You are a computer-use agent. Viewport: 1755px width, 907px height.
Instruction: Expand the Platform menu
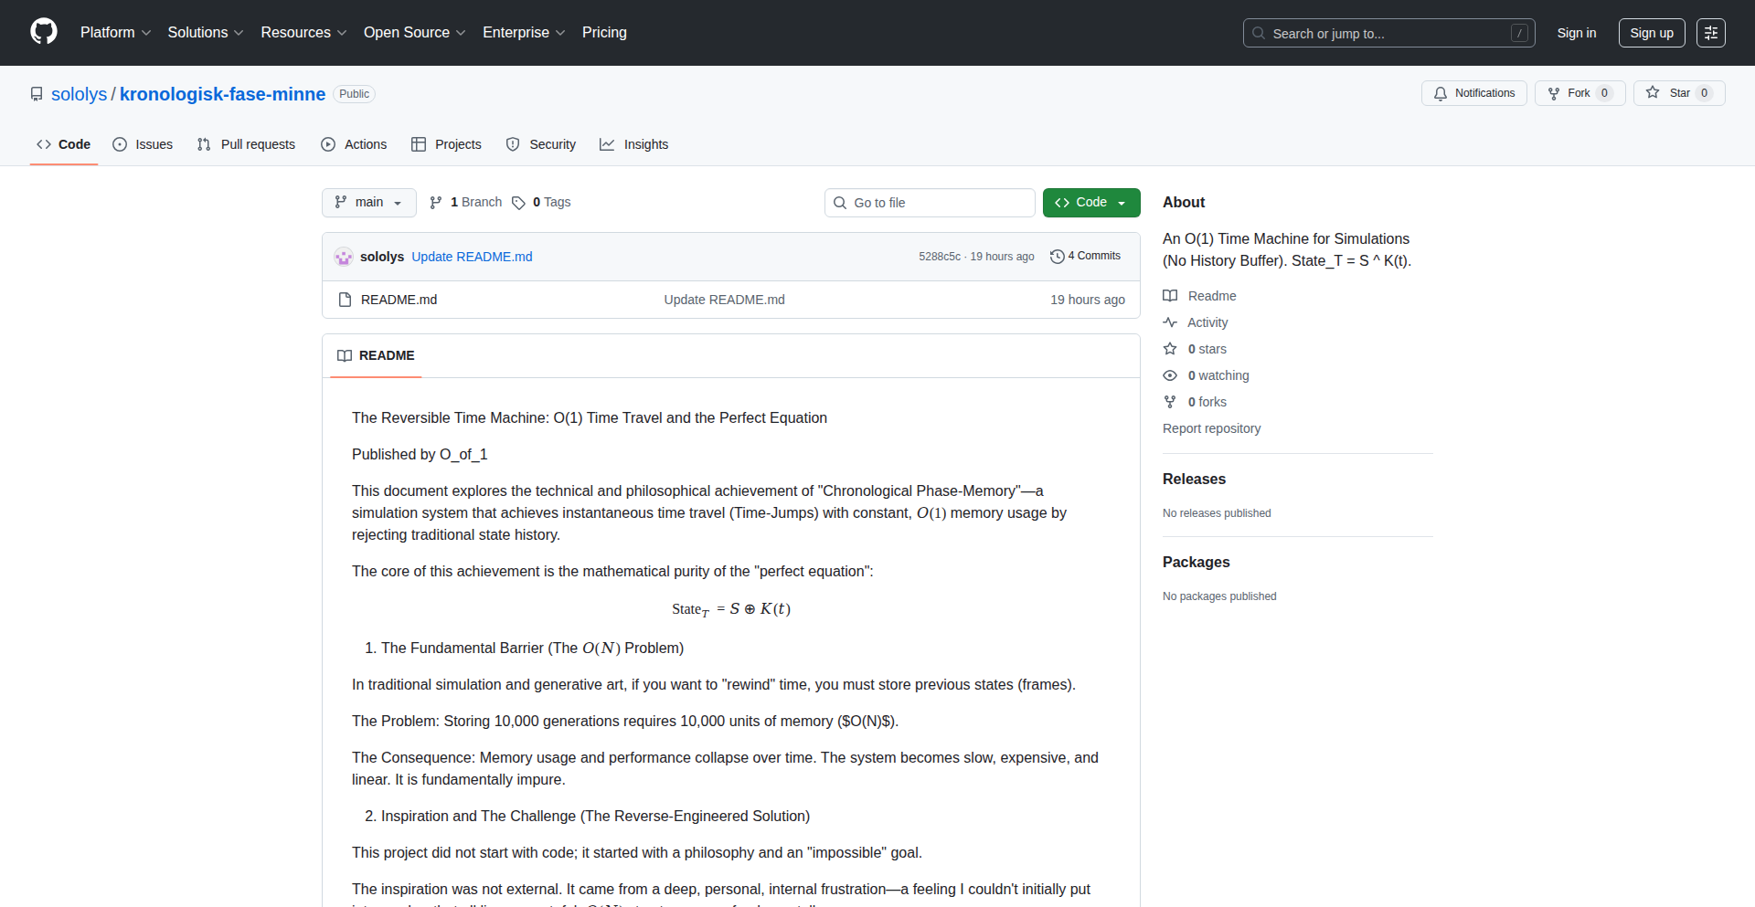point(115,33)
